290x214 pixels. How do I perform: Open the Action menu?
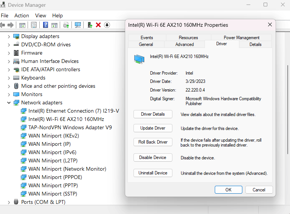point(22,15)
